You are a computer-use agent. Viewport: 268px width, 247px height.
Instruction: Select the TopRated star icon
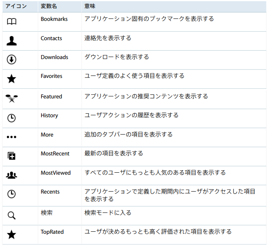[11, 235]
